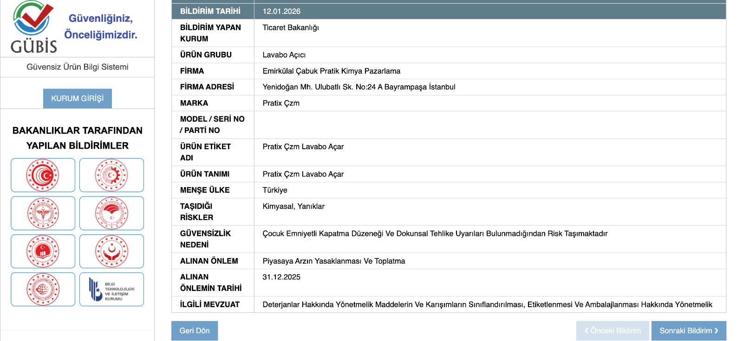Open the Ticaret Bakanlığı crescent-rings emblem
Screen dimensions: 743x341
click(43, 175)
